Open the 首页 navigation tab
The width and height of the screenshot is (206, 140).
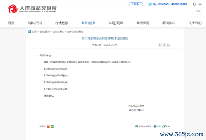(11, 23)
